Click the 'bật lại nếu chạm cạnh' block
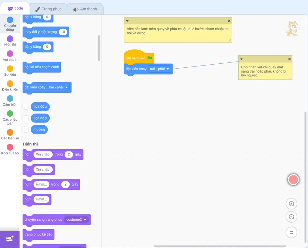The width and height of the screenshot is (308, 248). [42, 67]
